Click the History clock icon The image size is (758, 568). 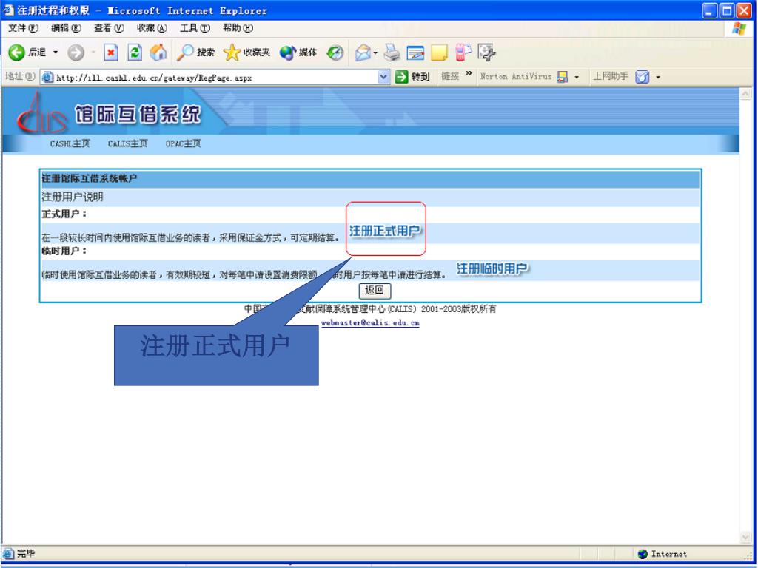pyautogui.click(x=335, y=53)
